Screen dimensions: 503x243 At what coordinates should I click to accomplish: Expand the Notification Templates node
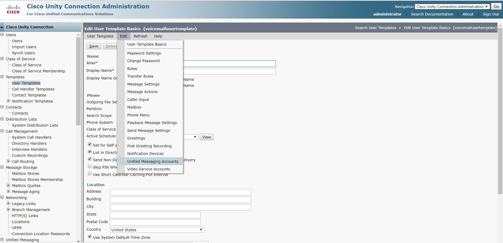[x=8, y=101]
